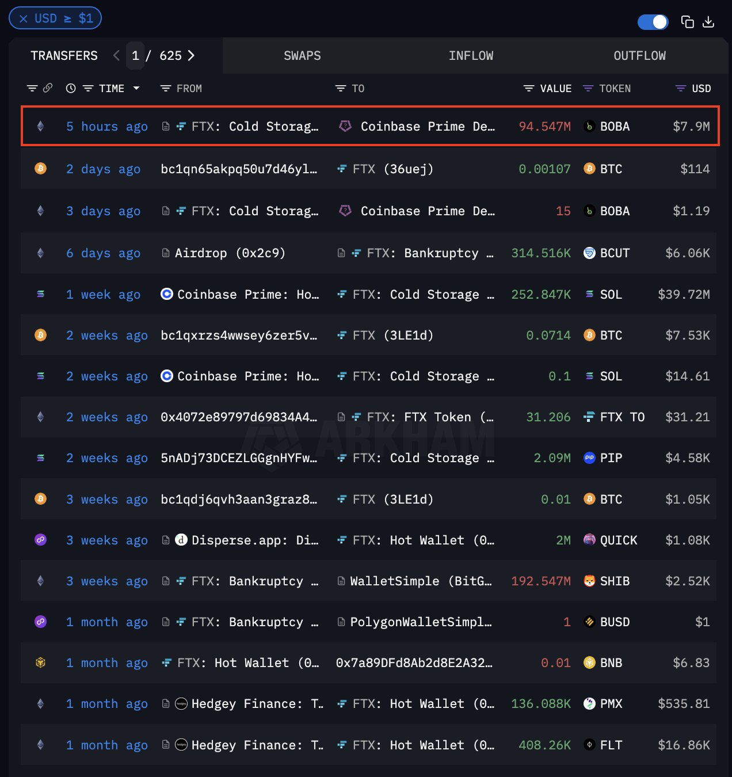The width and height of the screenshot is (732, 777).
Task: Open Coinbase Prime De… recipient, 5 hours row
Action: [x=428, y=126]
